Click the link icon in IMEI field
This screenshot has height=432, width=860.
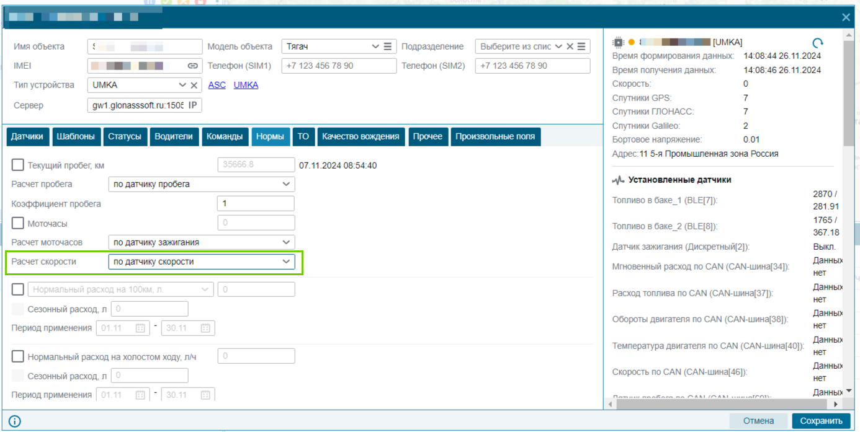[193, 66]
